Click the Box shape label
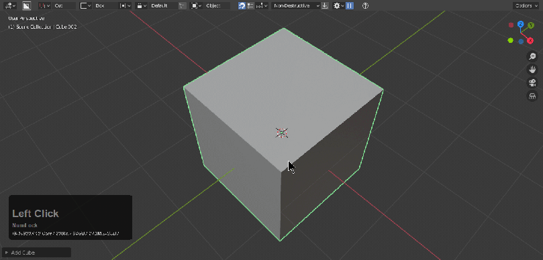The image size is (543, 260). tap(105, 5)
